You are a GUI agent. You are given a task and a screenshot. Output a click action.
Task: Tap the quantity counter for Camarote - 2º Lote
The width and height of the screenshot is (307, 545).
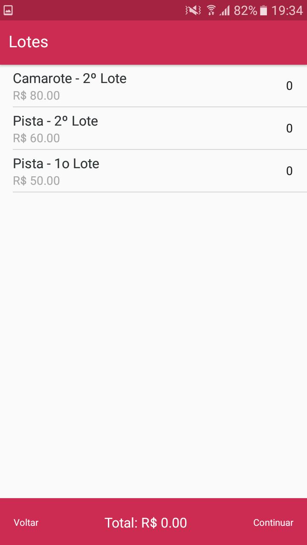pyautogui.click(x=289, y=86)
